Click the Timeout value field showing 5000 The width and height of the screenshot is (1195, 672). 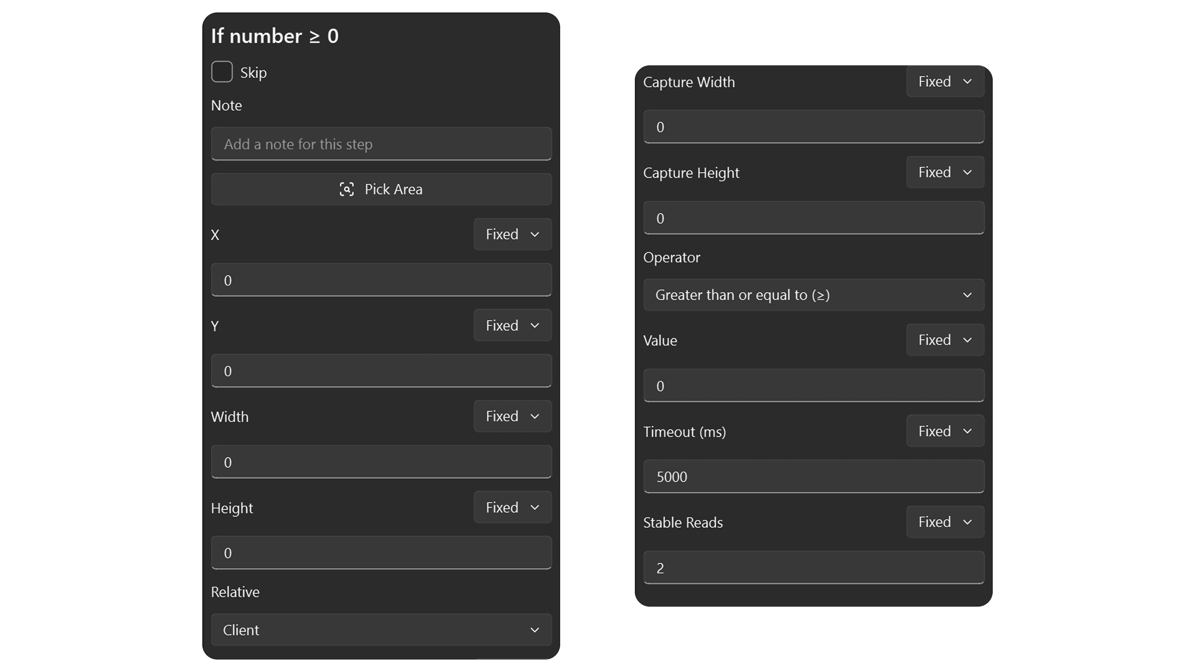tap(814, 477)
